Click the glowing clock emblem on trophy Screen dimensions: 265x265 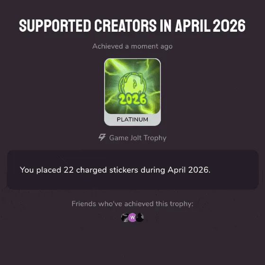pyautogui.click(x=132, y=84)
